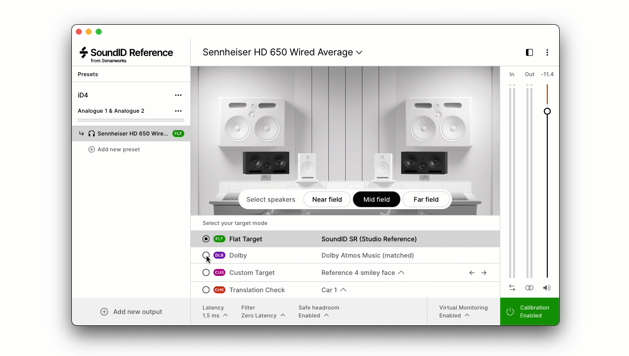Image resolution: width=629 pixels, height=356 pixels.
Task: Open the iD4 device three-dot menu
Action: tap(178, 95)
